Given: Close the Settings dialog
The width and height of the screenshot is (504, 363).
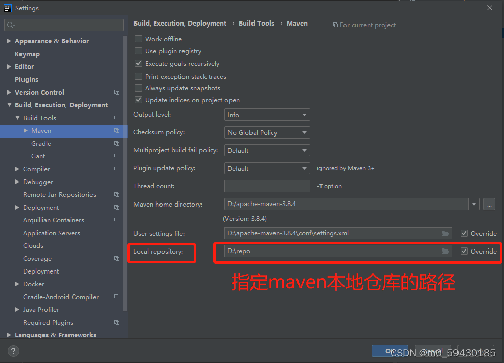Looking at the screenshot, I should 490,8.
